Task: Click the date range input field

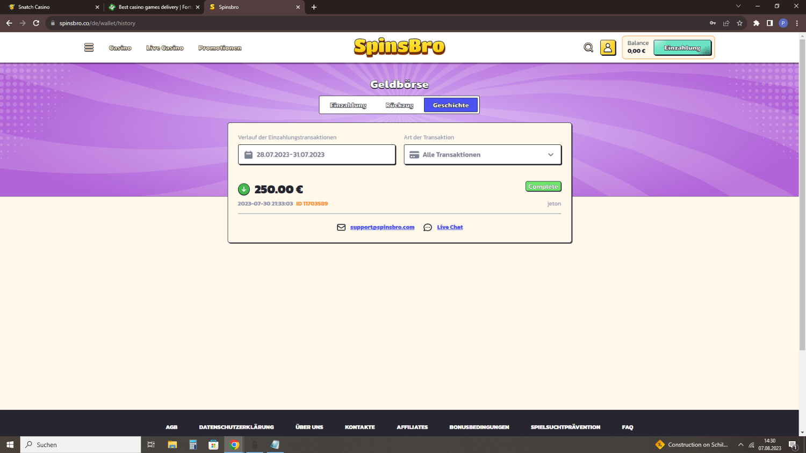Action: pyautogui.click(x=316, y=154)
